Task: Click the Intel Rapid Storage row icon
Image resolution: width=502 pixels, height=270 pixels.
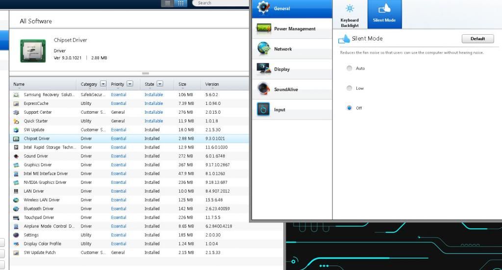Action: coord(16,147)
